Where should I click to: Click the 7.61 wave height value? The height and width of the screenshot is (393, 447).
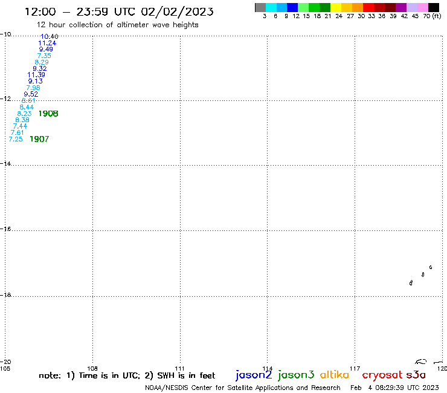17,132
